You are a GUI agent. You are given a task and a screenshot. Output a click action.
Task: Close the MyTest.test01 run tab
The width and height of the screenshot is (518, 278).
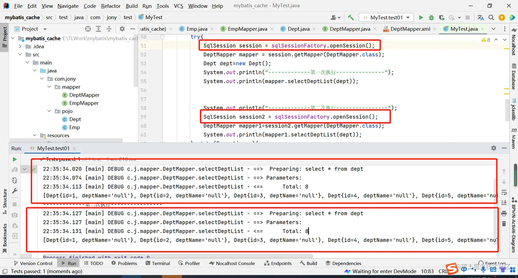[75, 149]
